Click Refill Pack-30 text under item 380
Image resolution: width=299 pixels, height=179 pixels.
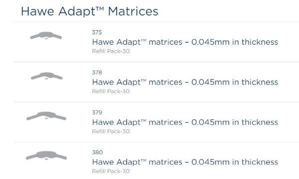[x=111, y=171]
